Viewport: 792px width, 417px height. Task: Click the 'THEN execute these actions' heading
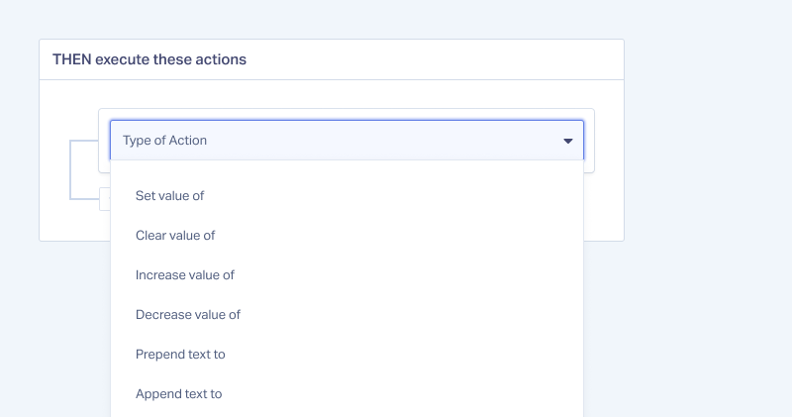point(149,59)
